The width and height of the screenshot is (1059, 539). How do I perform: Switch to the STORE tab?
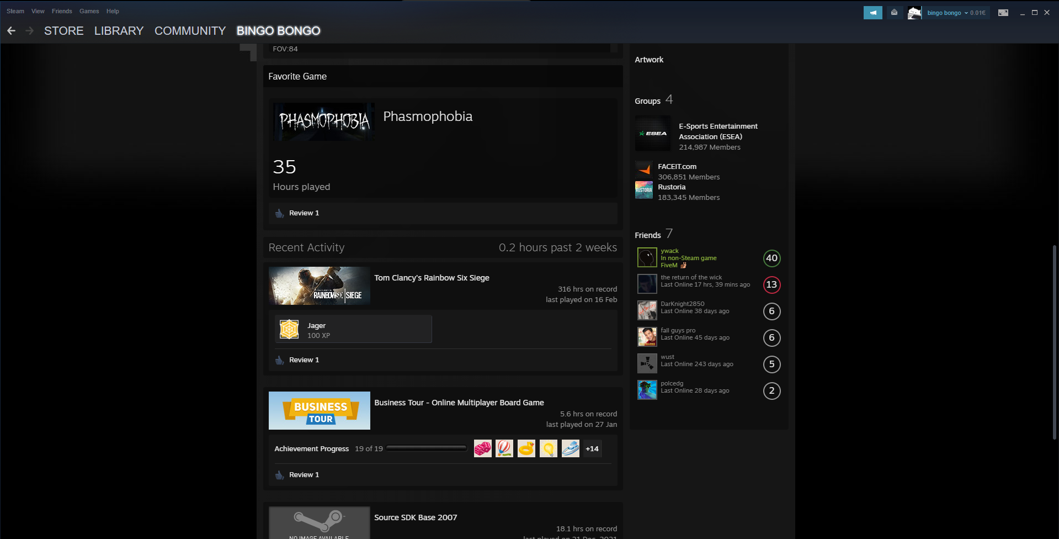[x=64, y=31]
